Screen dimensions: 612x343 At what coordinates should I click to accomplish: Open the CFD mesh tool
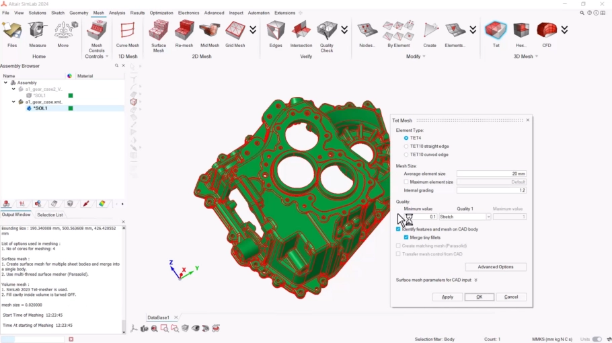click(x=546, y=34)
